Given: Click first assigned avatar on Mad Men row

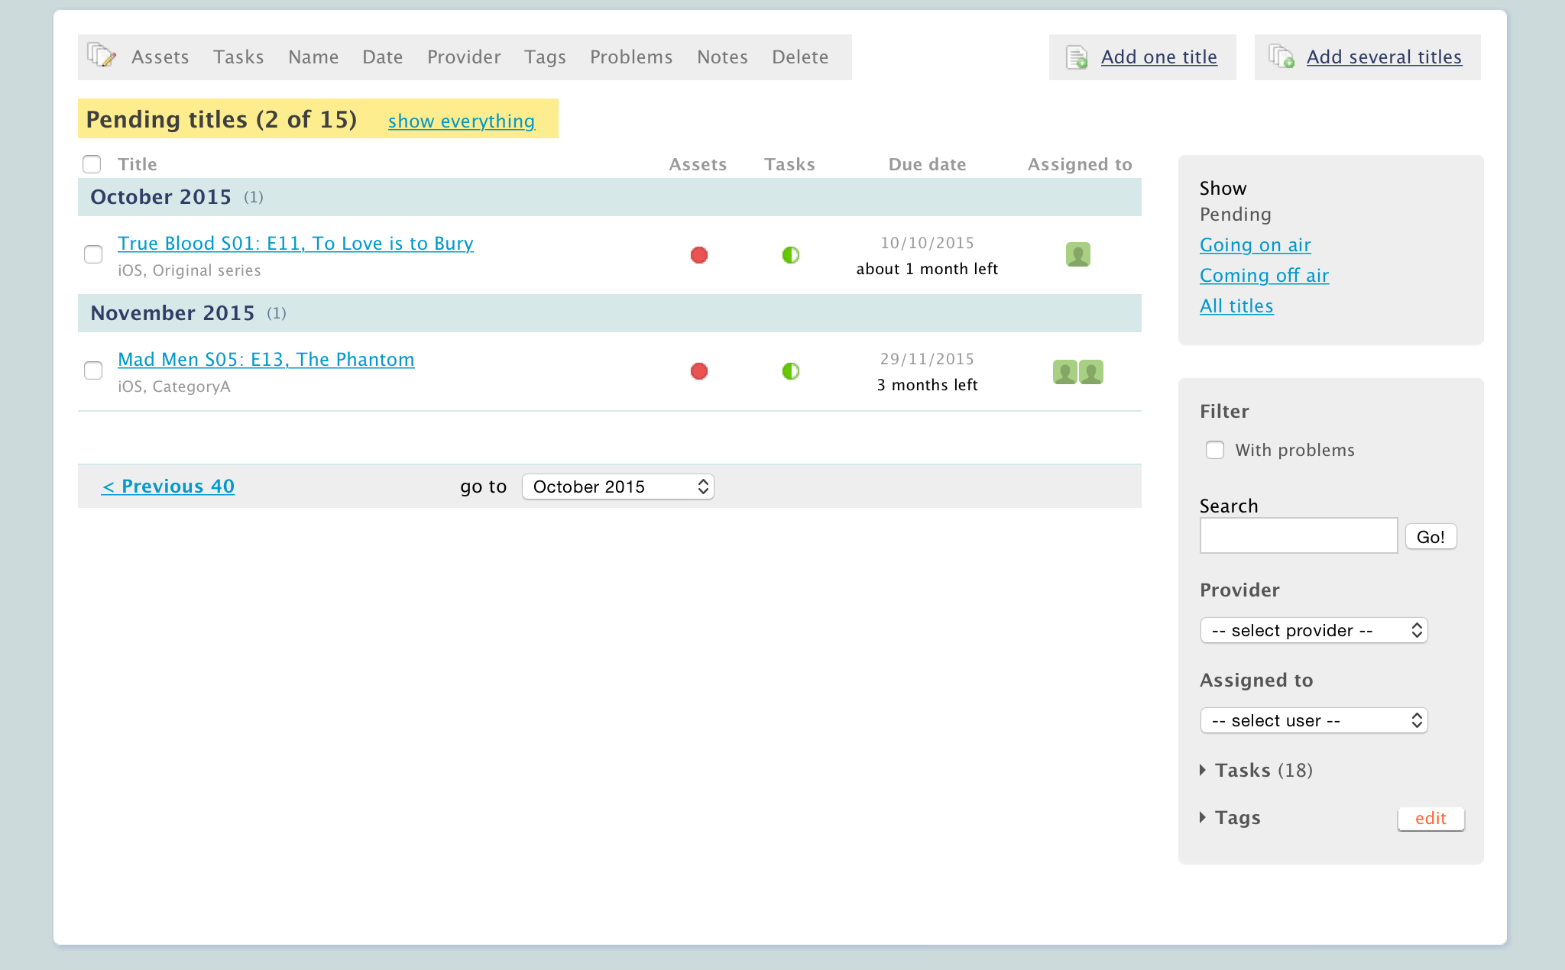Looking at the screenshot, I should (1064, 372).
